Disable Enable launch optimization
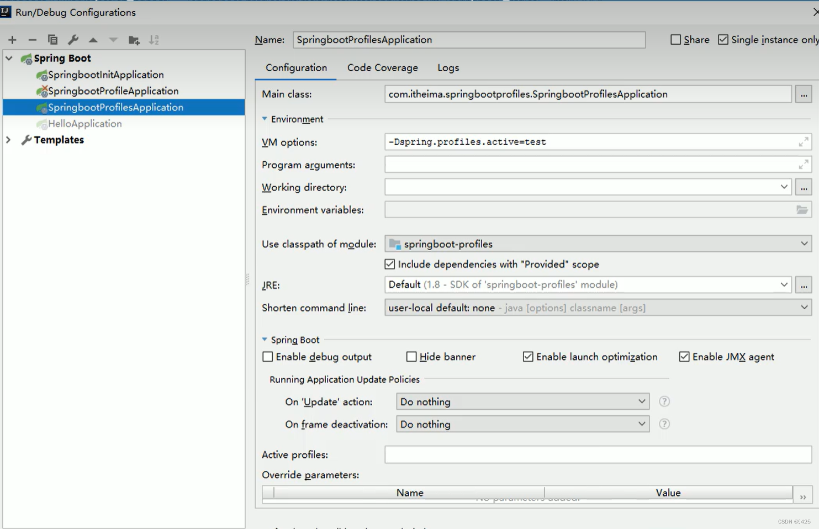This screenshot has height=529, width=819. point(528,357)
